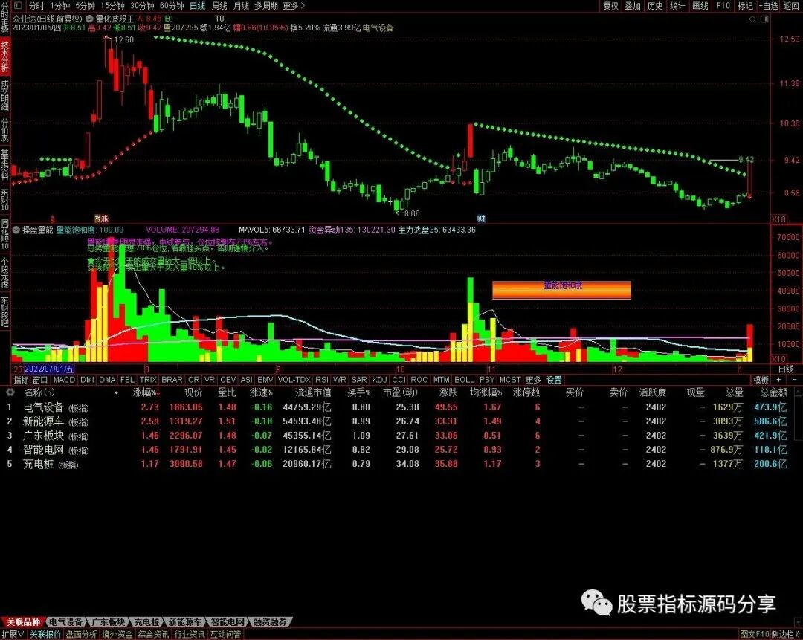This screenshot has height=640, width=803.
Task: Select the 广东板块 sector row
Action: coord(401,436)
